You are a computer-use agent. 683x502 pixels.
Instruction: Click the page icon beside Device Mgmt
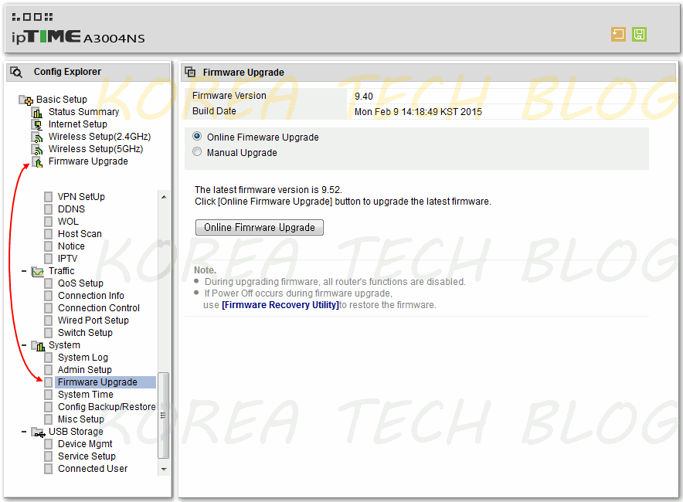click(49, 444)
